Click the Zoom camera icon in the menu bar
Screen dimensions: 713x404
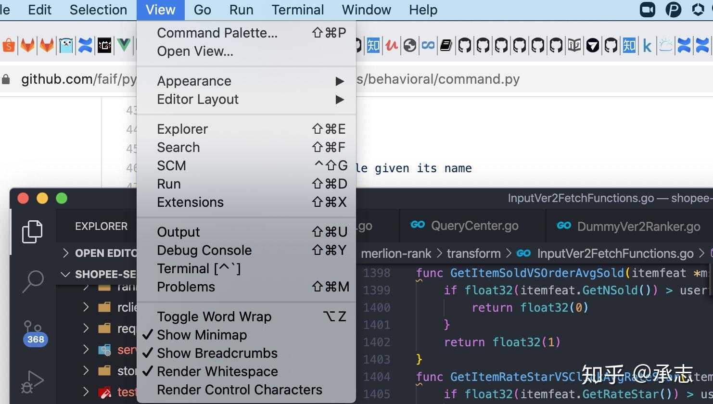click(x=648, y=10)
